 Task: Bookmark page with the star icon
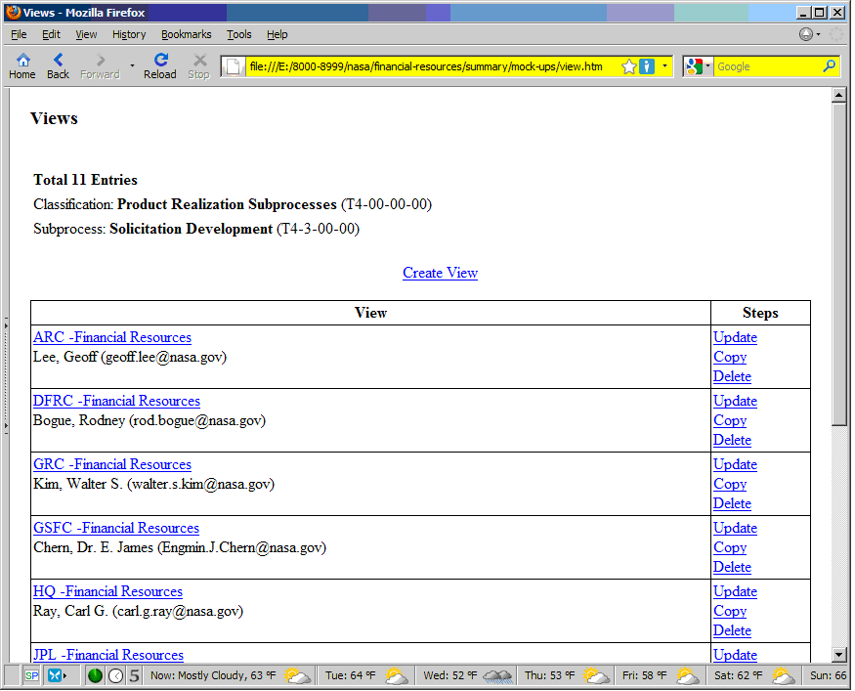628,66
